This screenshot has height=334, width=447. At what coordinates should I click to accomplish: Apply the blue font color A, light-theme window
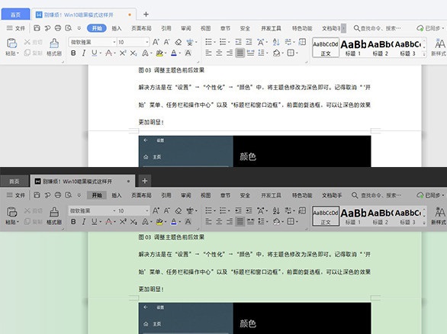click(x=174, y=53)
